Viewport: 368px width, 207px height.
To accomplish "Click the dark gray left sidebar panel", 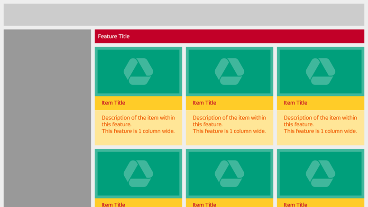I will (x=47, y=119).
